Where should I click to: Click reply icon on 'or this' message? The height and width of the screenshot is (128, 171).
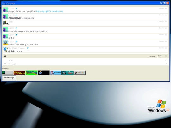click(x=16, y=35)
